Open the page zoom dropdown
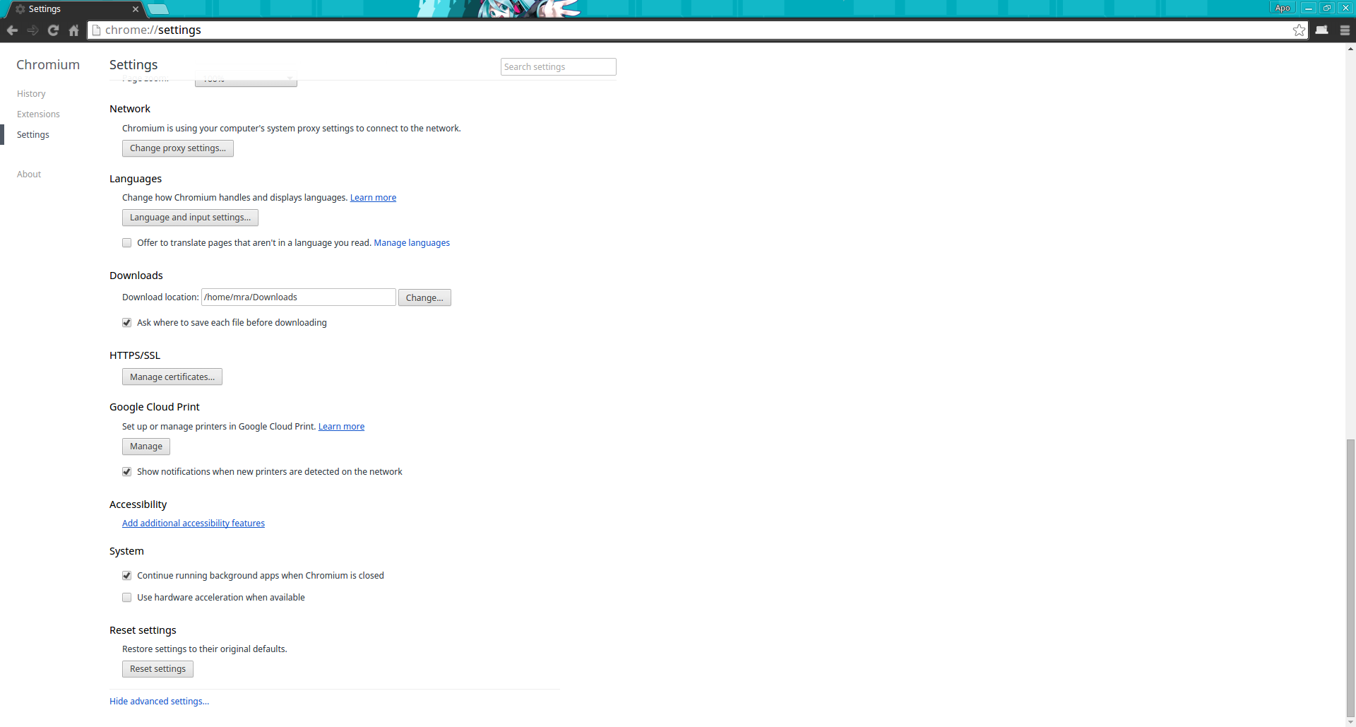This screenshot has width=1356, height=727. (246, 81)
